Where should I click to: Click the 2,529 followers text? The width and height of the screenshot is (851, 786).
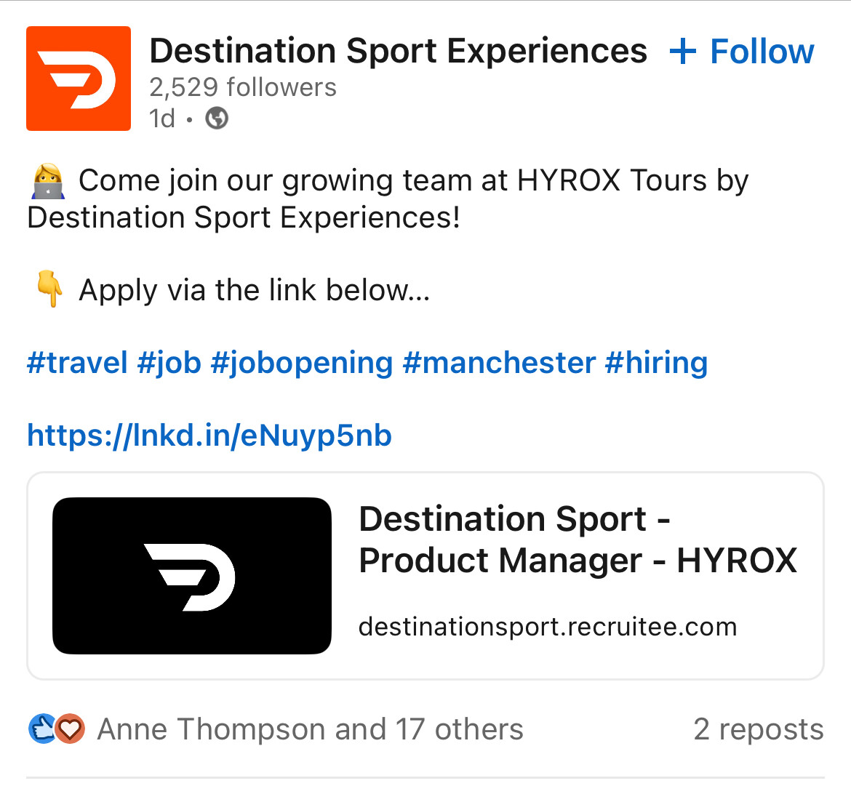coord(243,87)
